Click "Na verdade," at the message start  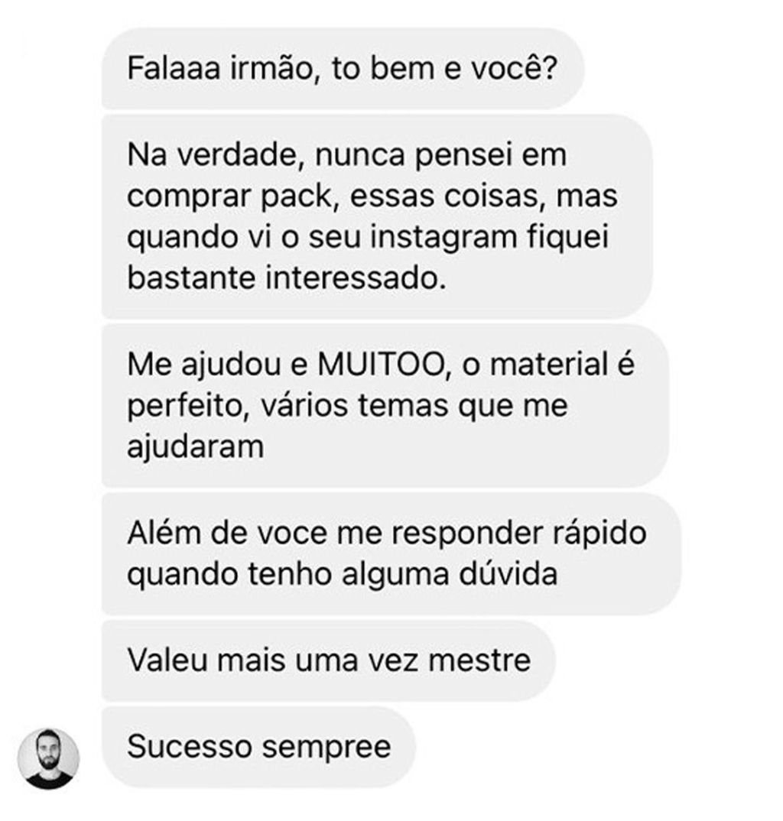tap(216, 155)
